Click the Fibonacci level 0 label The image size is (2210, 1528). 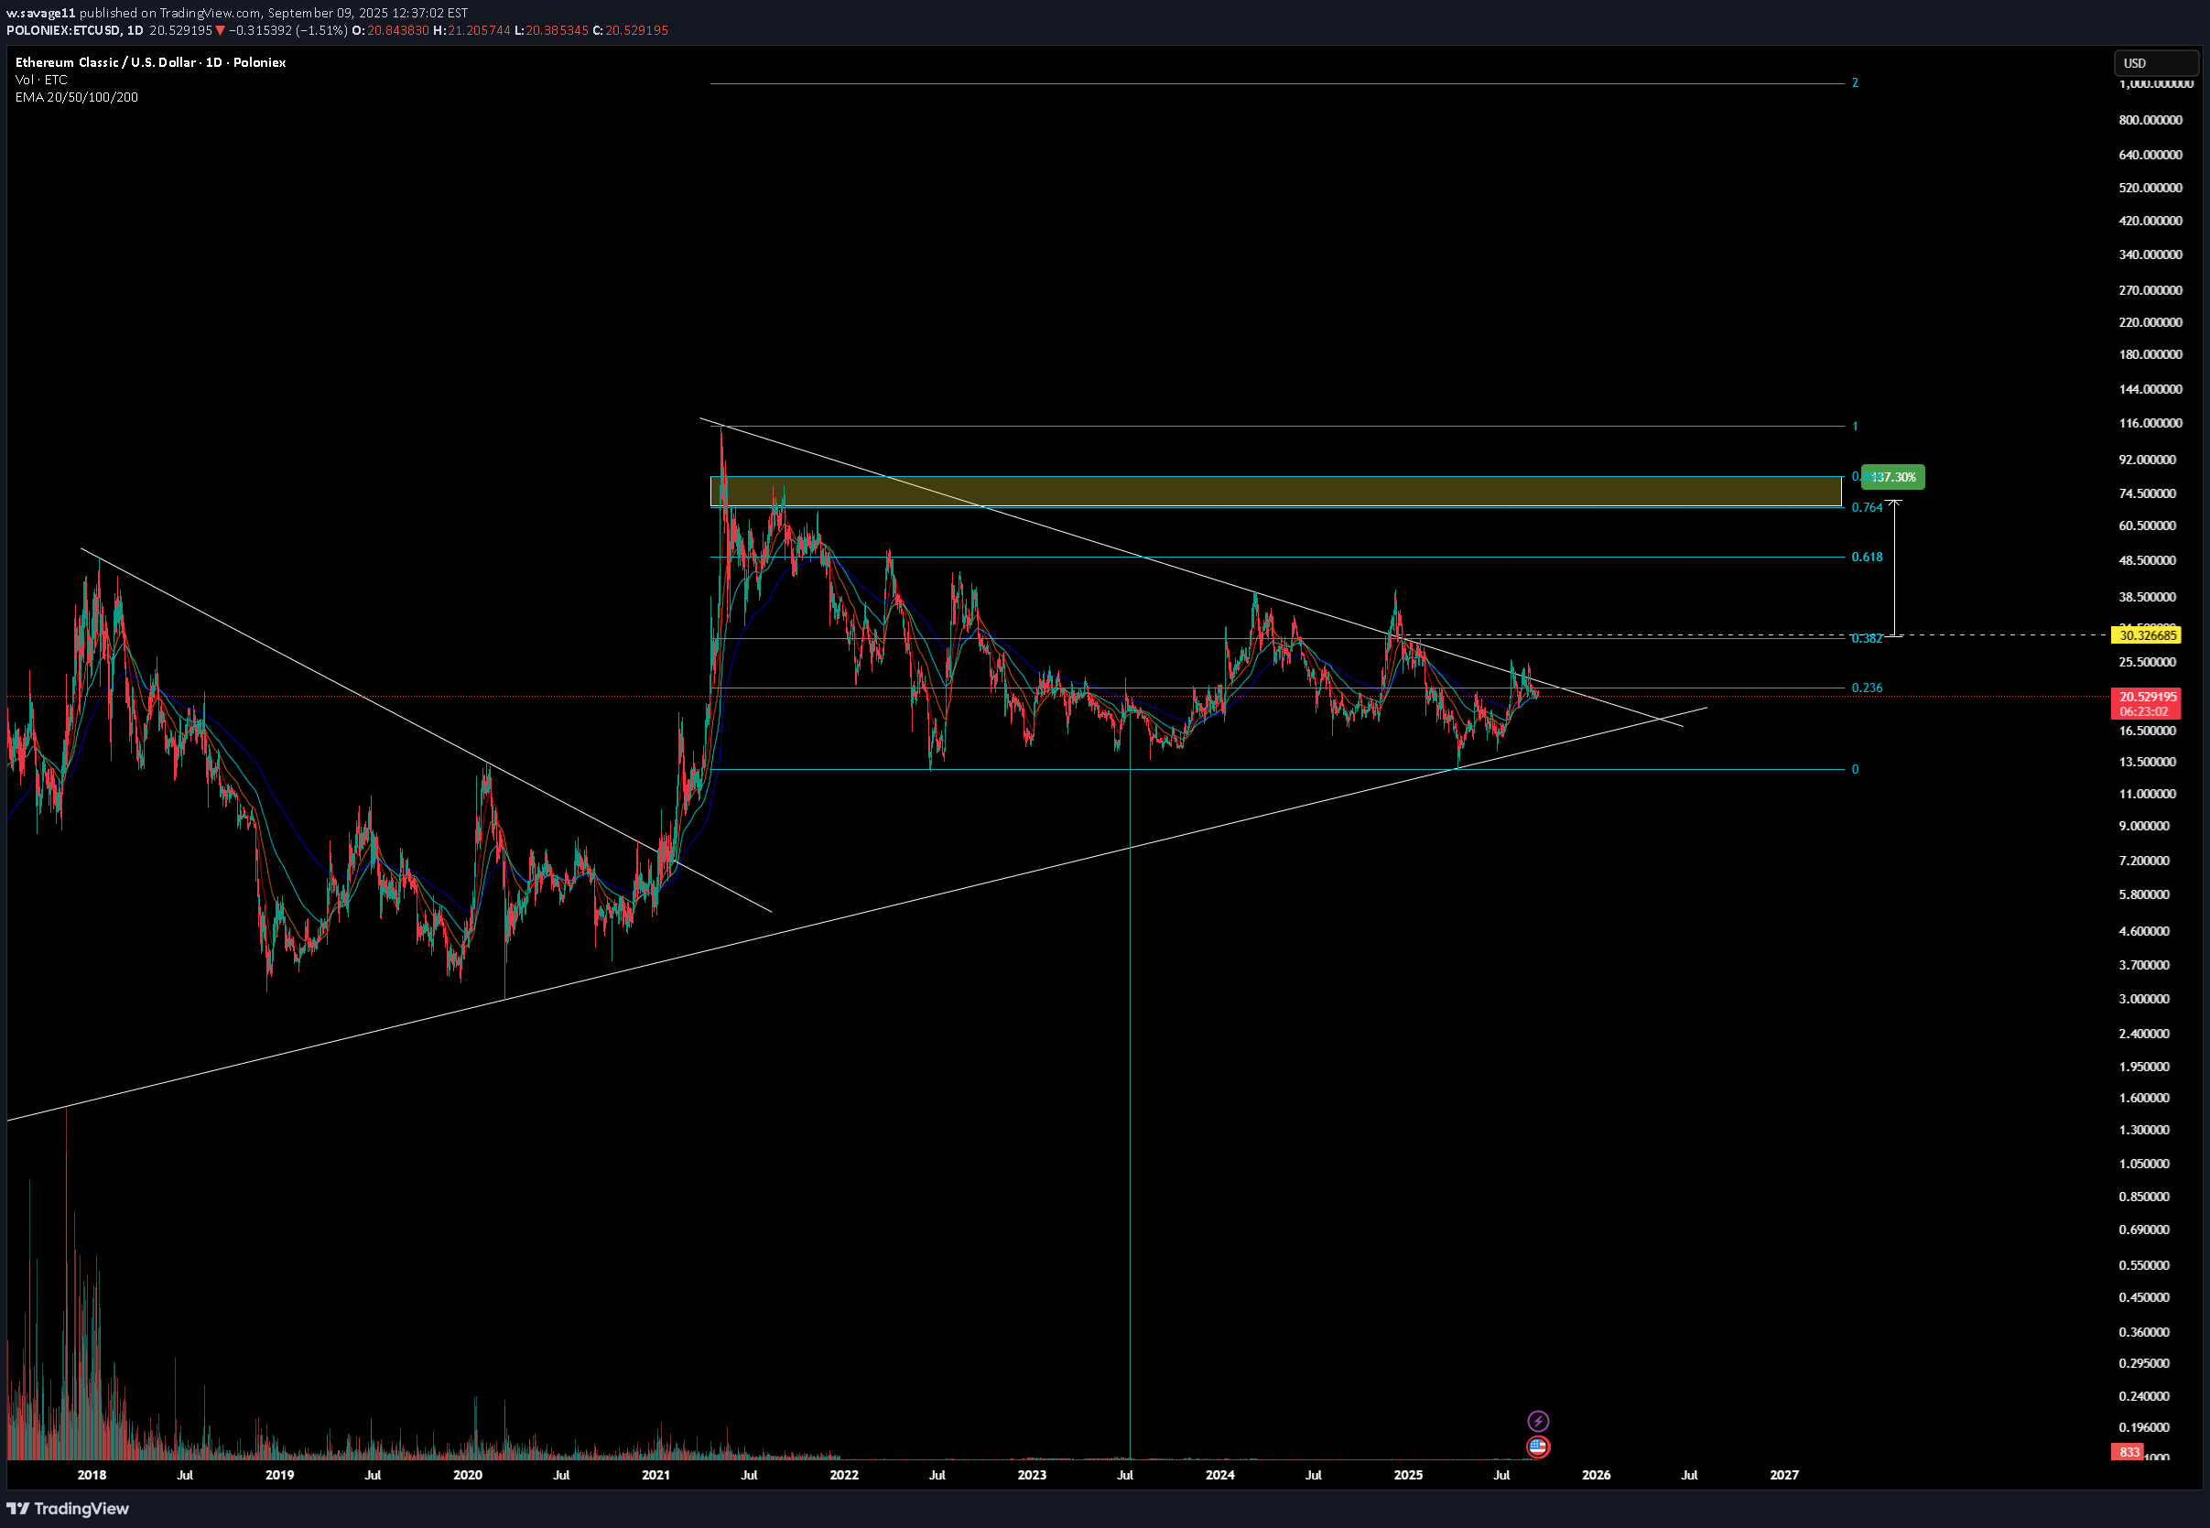click(x=1855, y=769)
